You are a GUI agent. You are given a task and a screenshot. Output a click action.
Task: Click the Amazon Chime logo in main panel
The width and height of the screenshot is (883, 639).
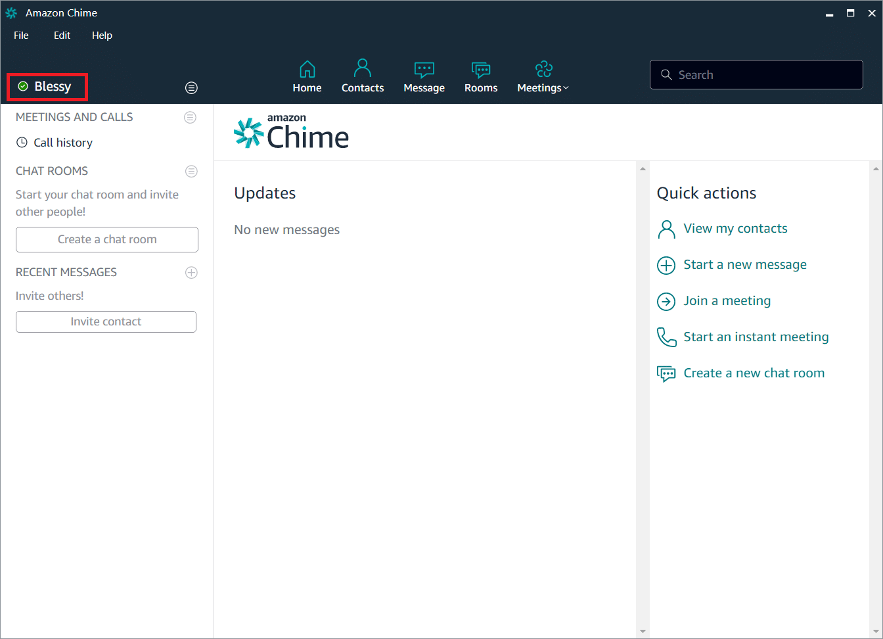point(291,131)
